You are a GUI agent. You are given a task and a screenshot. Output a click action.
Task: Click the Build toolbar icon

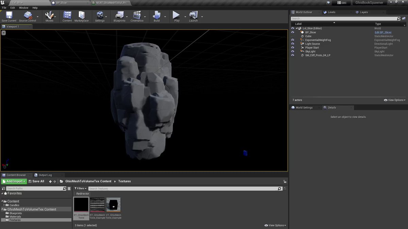point(156,15)
